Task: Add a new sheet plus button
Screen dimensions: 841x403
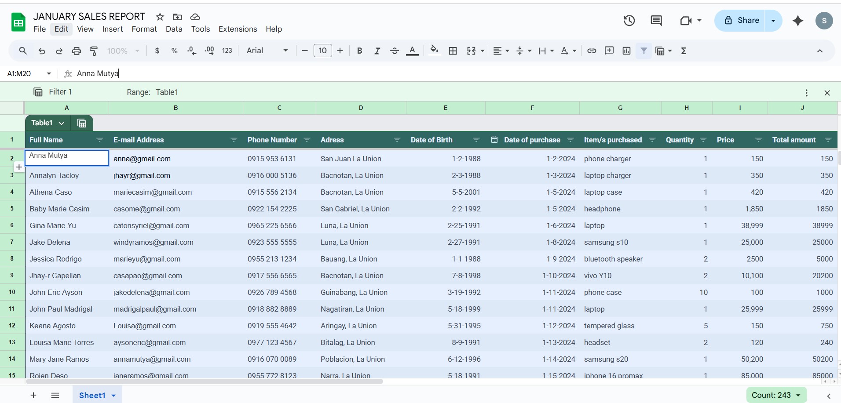Action: [x=33, y=395]
